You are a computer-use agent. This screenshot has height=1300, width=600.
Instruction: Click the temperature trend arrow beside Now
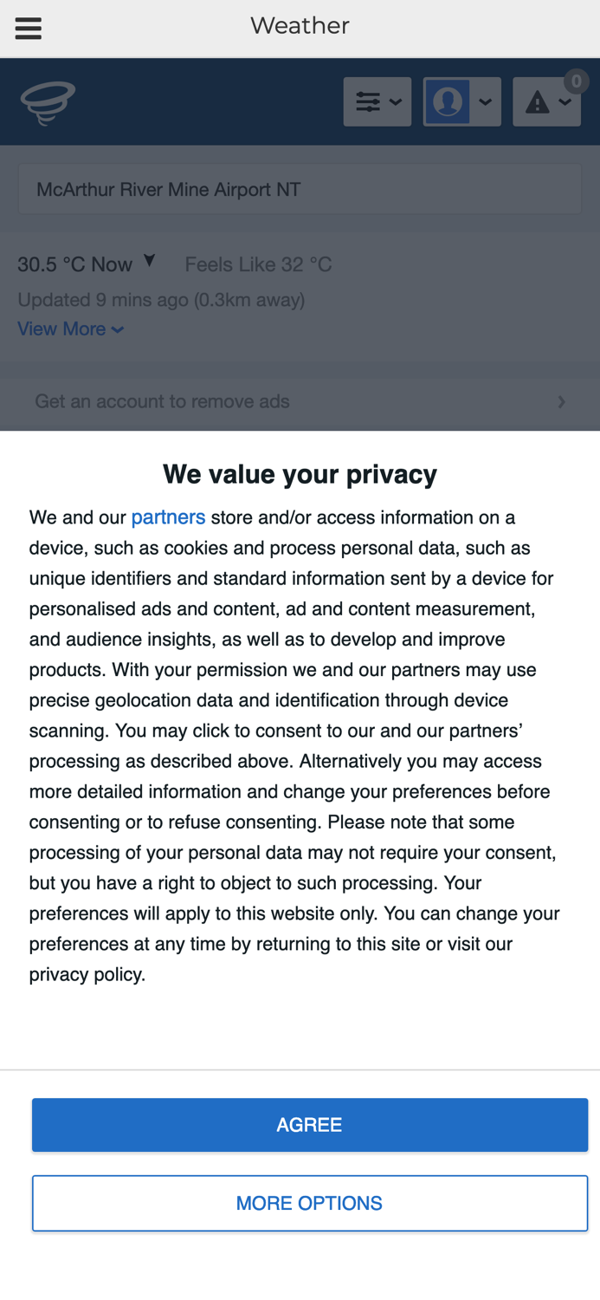tap(150, 261)
